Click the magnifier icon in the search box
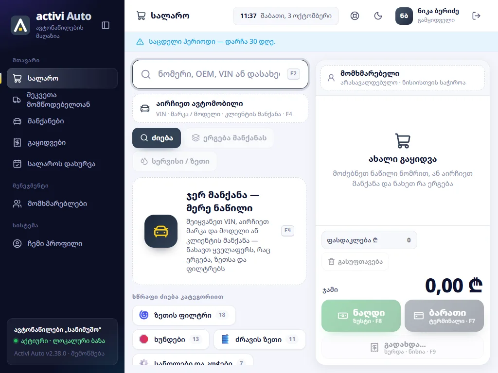Image resolution: width=498 pixels, height=373 pixels. tap(146, 74)
